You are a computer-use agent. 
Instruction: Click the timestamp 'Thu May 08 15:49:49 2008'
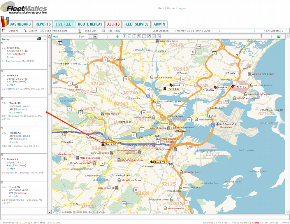pos(193,31)
